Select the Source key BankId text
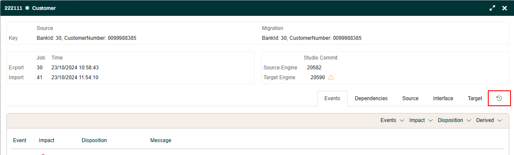This screenshot has height=155, width=514. click(87, 38)
